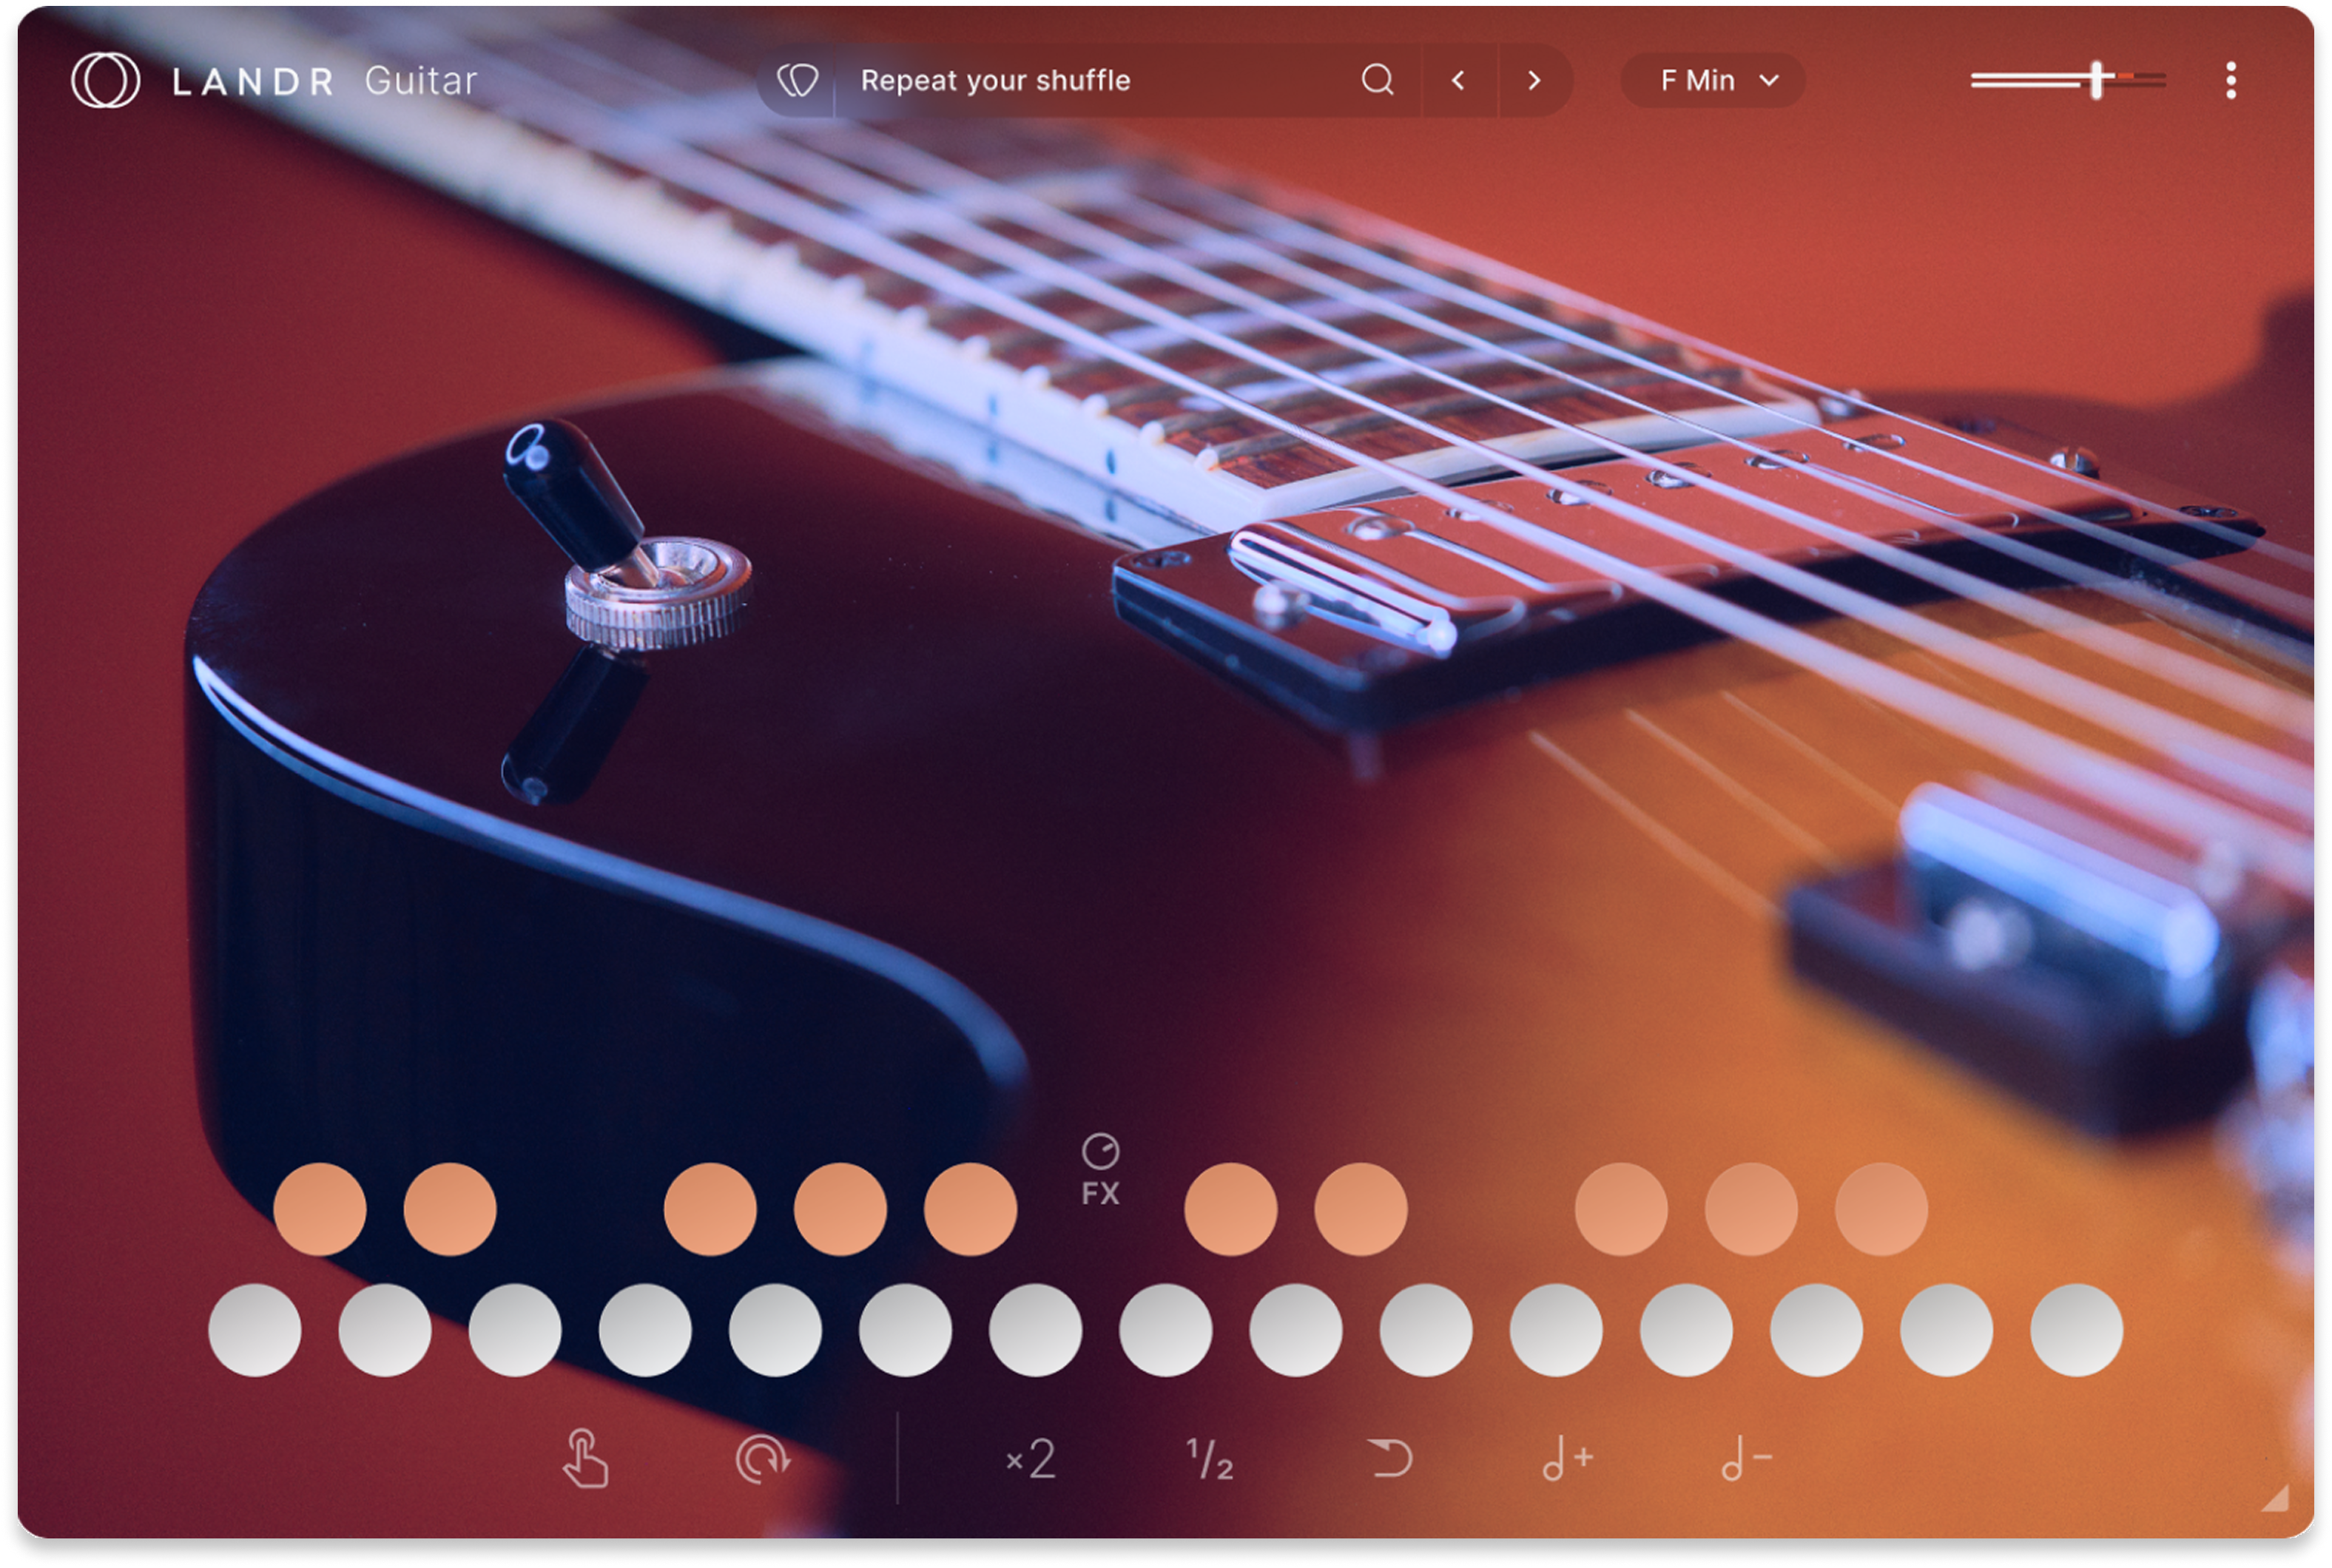Image resolution: width=2332 pixels, height=1568 pixels.
Task: Click the reverse arrow icon
Action: [x=1390, y=1459]
